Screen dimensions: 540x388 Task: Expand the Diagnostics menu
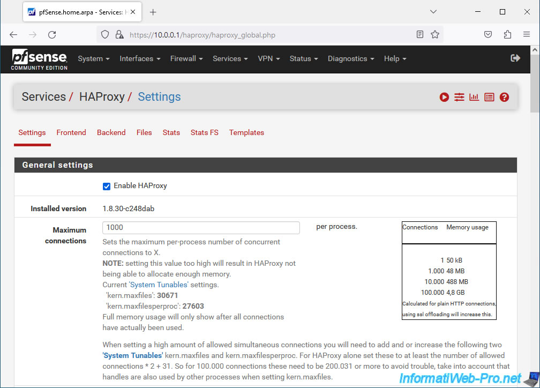[x=350, y=58]
